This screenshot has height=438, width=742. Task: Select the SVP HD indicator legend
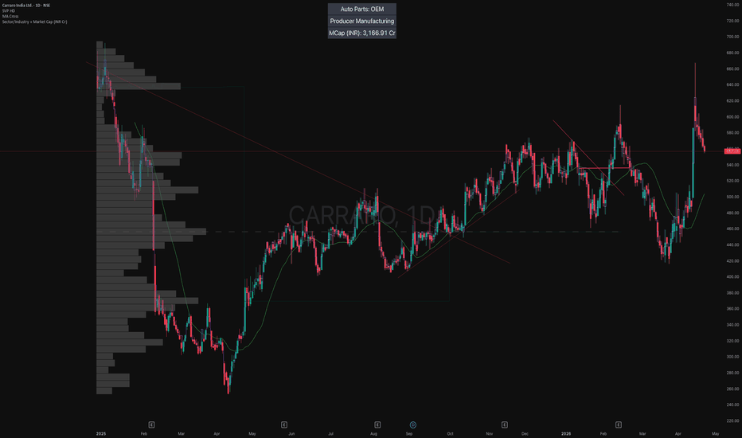pyautogui.click(x=9, y=11)
